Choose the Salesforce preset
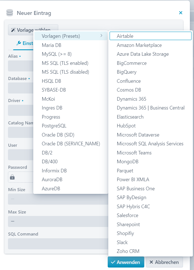 click(x=150, y=215)
